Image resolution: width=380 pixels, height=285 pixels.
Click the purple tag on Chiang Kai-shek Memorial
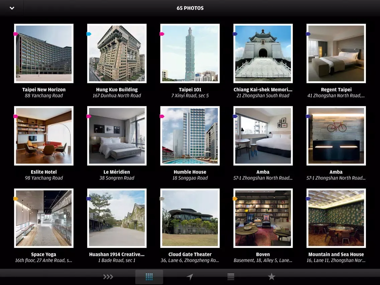[235, 34]
